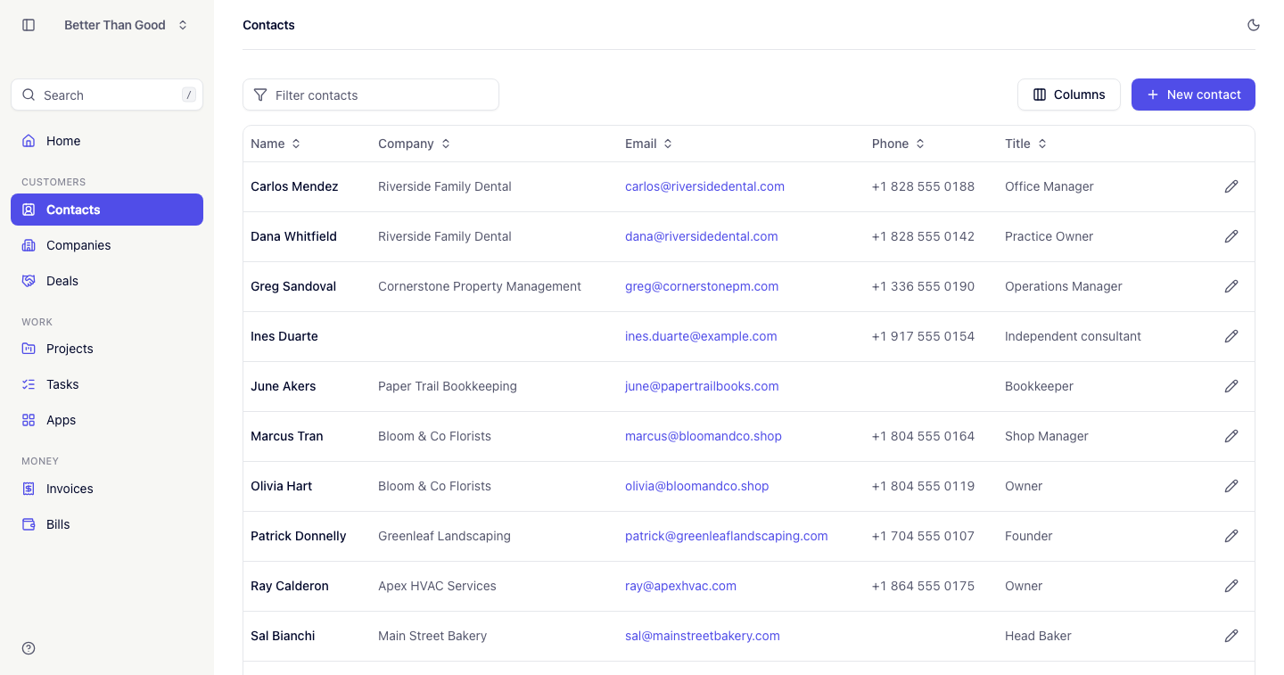Open the Better Than Good workspace switcher
This screenshot has height=675, width=1284.
(126, 25)
